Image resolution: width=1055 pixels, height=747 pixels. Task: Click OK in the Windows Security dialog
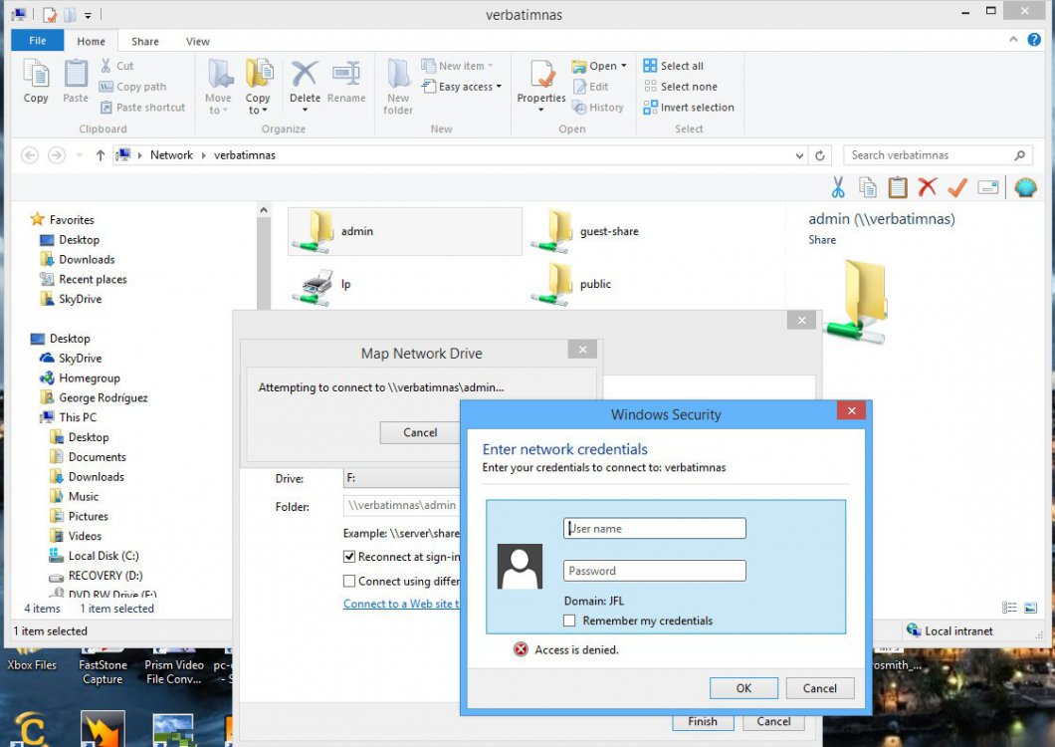742,687
